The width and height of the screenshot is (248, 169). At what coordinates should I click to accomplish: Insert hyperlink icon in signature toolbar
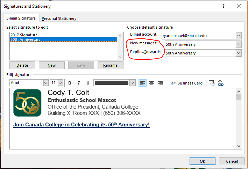[220, 83]
